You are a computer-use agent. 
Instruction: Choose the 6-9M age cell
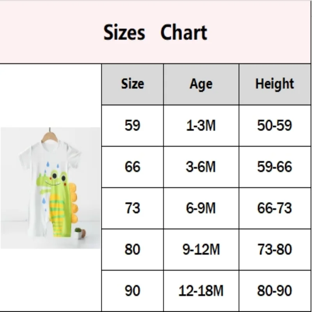(201, 208)
